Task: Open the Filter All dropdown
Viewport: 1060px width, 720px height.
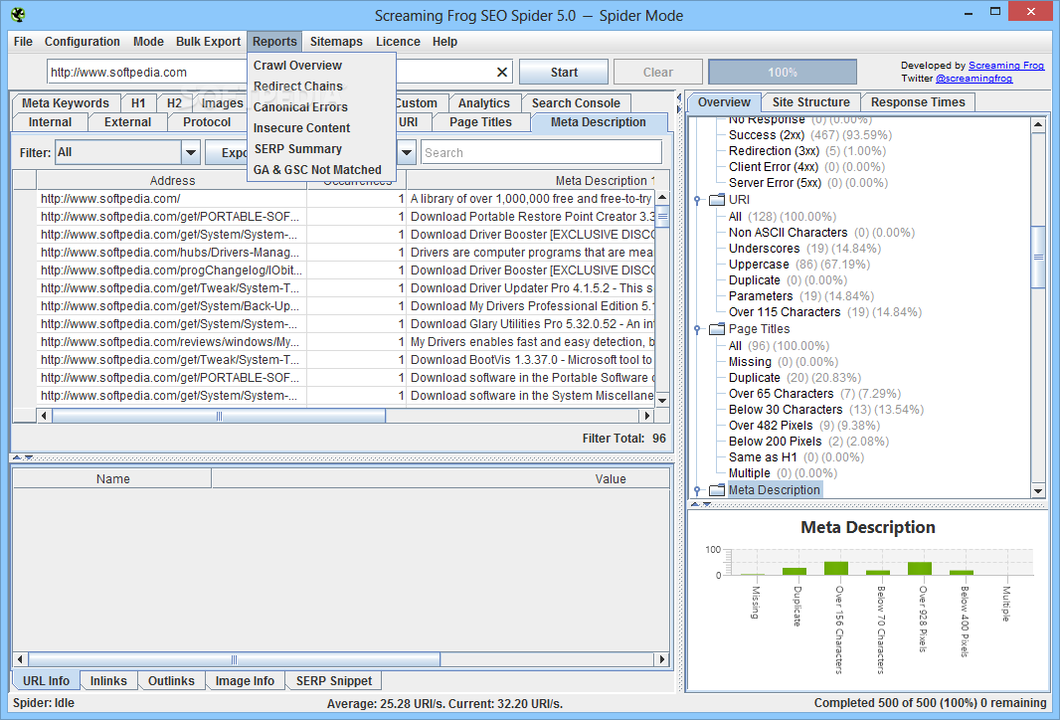Action: click(191, 153)
